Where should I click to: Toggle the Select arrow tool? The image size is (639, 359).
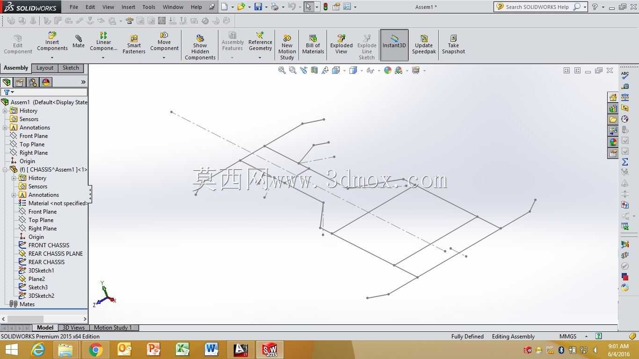pos(308,7)
